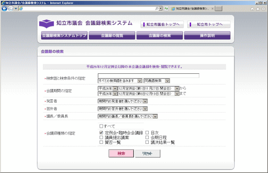Open a new blank browser tab

pos(218,8)
